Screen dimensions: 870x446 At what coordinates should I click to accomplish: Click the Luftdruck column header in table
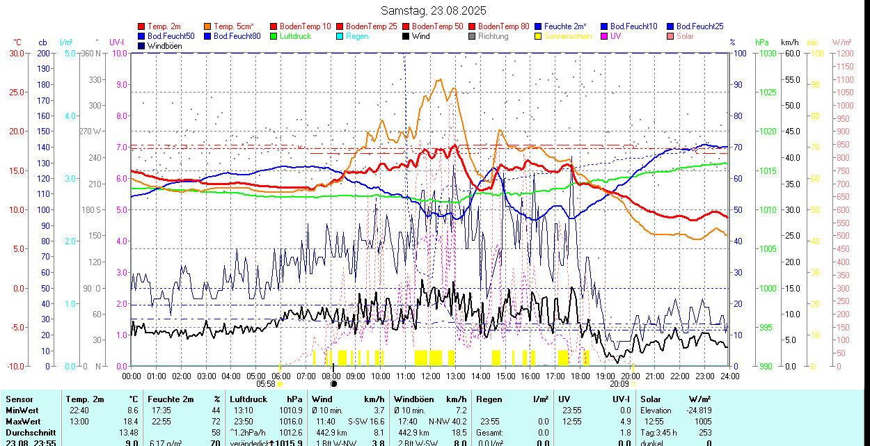coord(249,399)
